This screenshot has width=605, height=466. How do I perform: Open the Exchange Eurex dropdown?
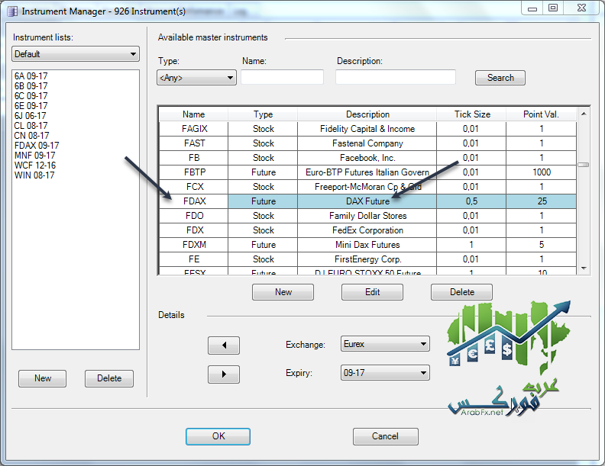pyautogui.click(x=385, y=343)
